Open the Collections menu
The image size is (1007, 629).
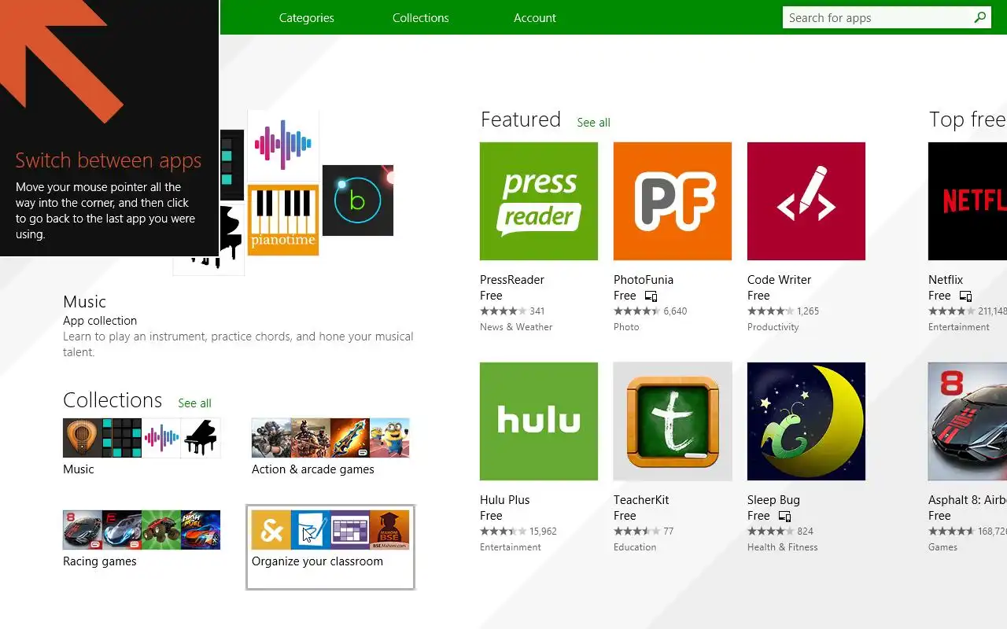click(421, 17)
